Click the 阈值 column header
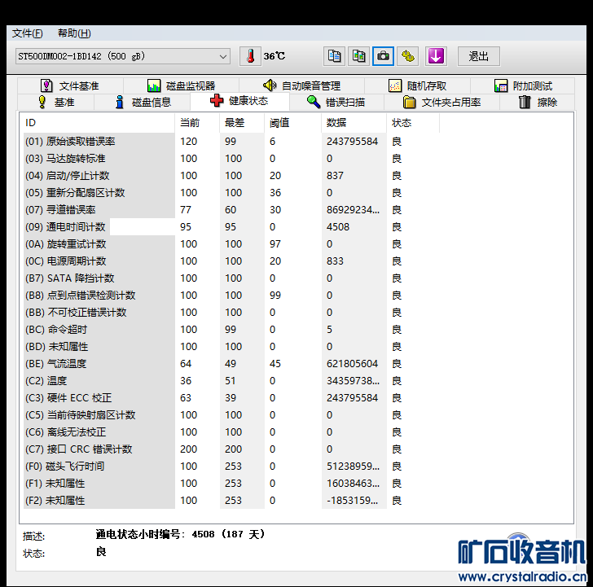Image resolution: width=593 pixels, height=587 pixels. pyautogui.click(x=292, y=123)
